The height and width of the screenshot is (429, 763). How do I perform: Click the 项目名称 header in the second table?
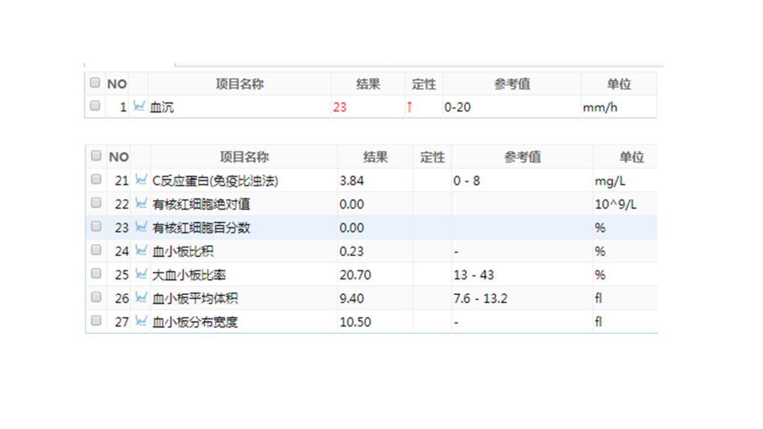(244, 157)
